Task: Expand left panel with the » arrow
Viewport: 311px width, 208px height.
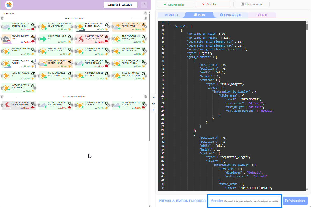Action: pos(153,98)
